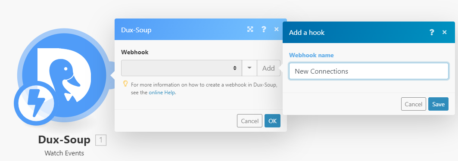The image size is (458, 161).
Task: Cancel the Dux-Soup webhook dialog
Action: [x=249, y=121]
